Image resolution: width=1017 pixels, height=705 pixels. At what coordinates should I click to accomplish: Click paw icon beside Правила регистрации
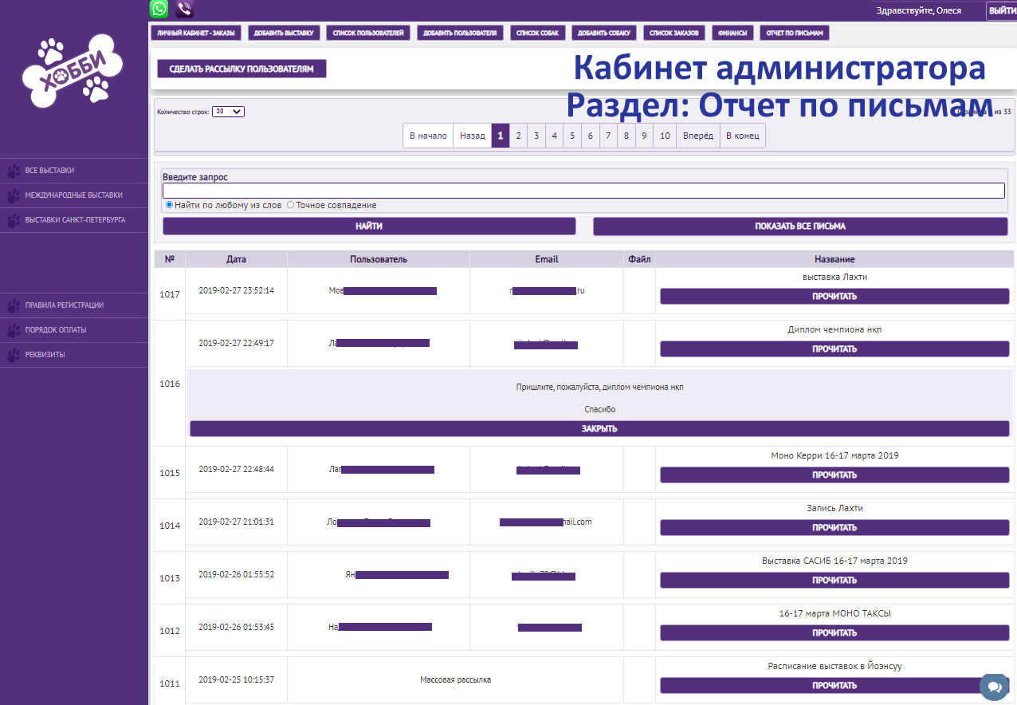(14, 305)
